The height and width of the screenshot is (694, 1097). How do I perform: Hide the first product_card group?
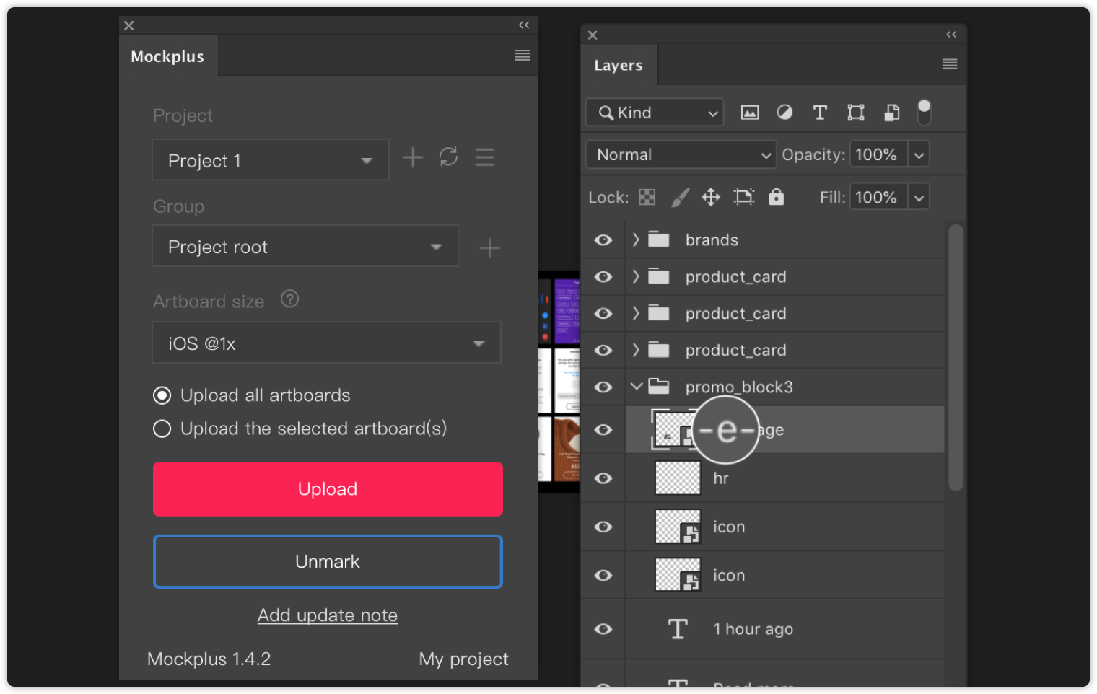tap(603, 276)
